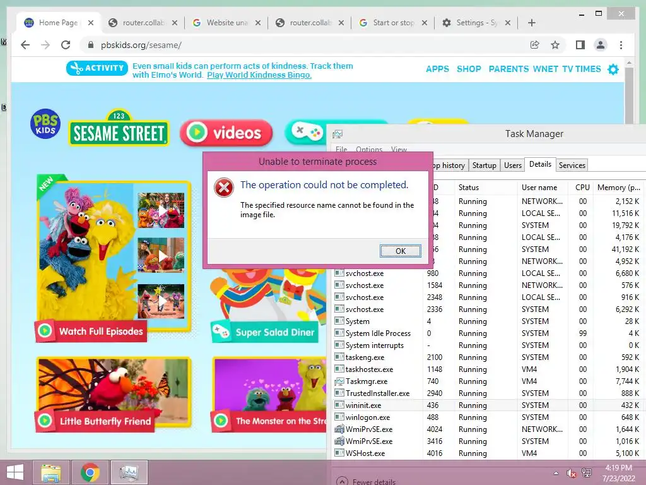Open the Chrome three-dot menu
The height and width of the screenshot is (485, 646).
[x=621, y=45]
